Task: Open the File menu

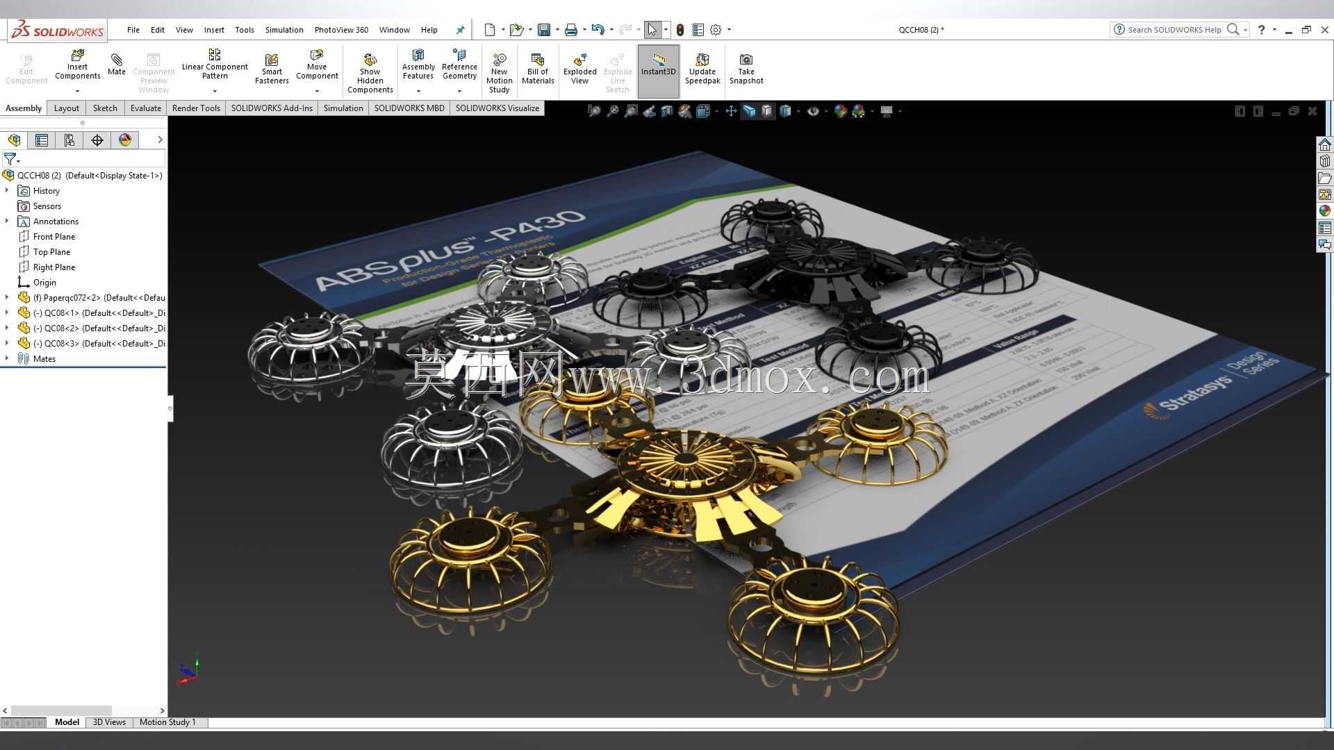Action: [133, 30]
